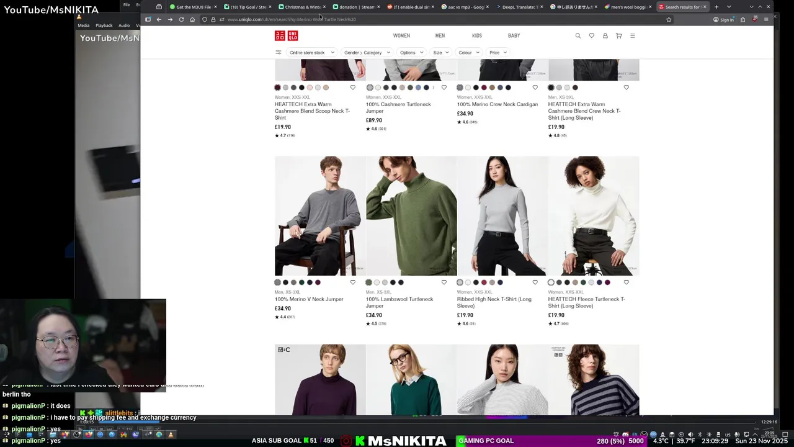
Task: Expand the Gender > Category filter
Action: click(367, 52)
